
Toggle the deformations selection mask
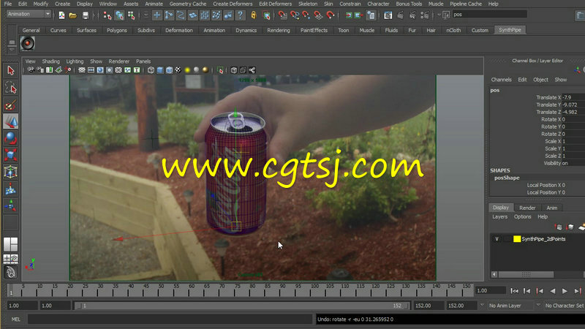[x=205, y=15]
